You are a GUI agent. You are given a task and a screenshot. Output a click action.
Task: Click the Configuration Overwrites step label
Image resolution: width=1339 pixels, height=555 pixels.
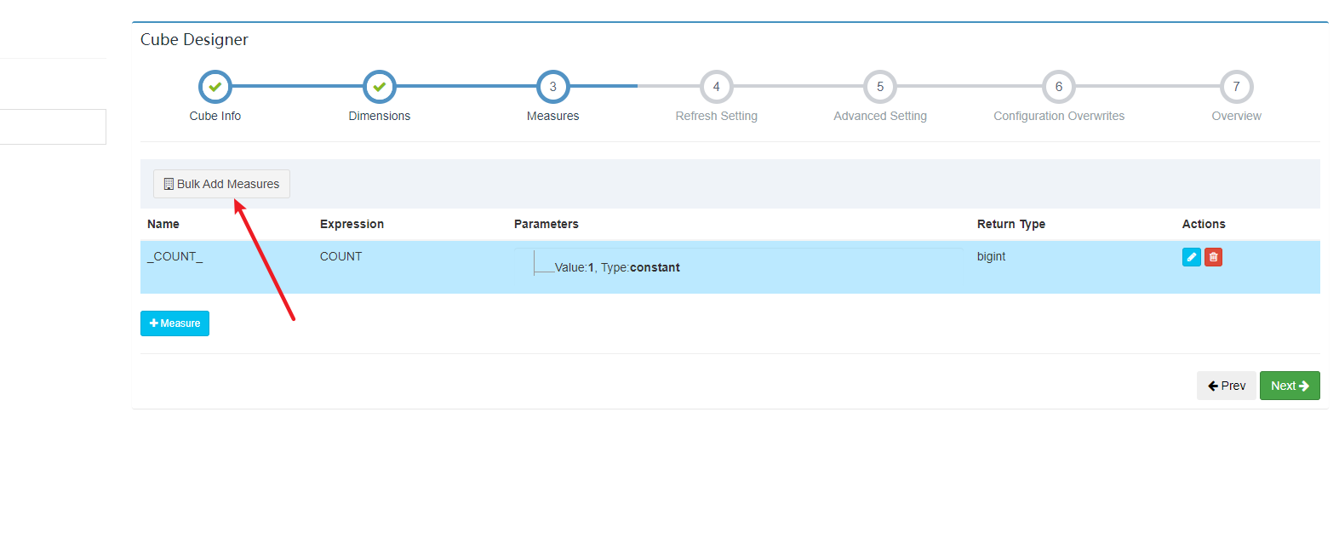1059,116
